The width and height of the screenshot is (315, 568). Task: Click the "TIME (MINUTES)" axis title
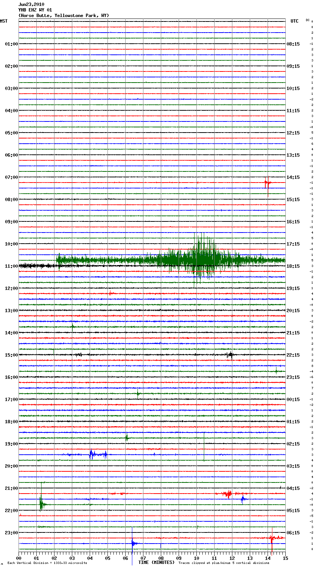point(156,562)
